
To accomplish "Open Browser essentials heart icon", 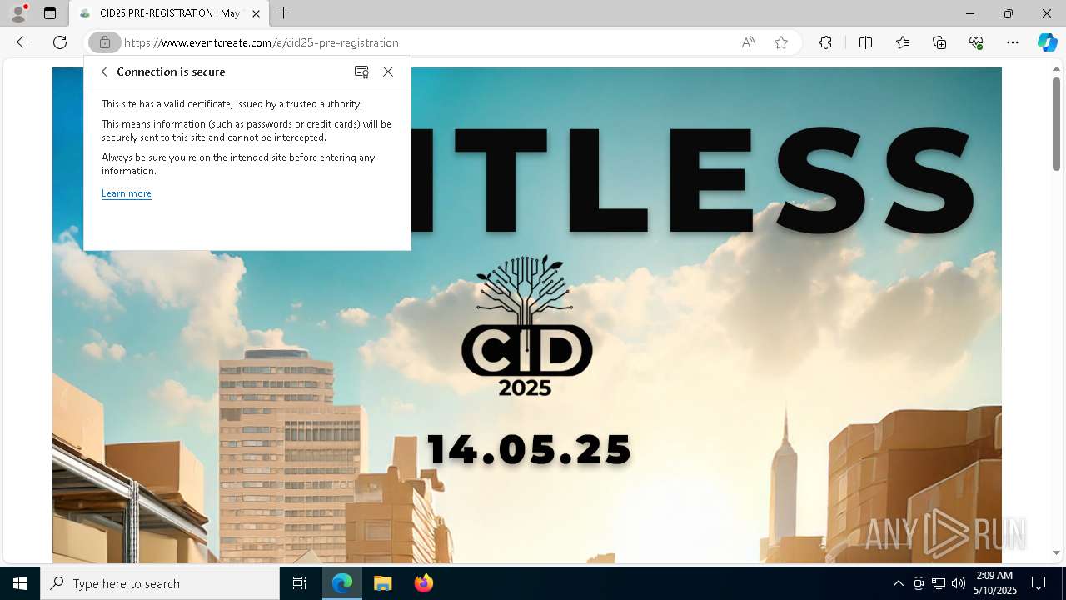I will click(x=976, y=42).
